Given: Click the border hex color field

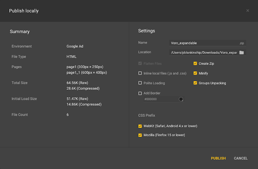Looking at the screenshot, I should [160, 99].
